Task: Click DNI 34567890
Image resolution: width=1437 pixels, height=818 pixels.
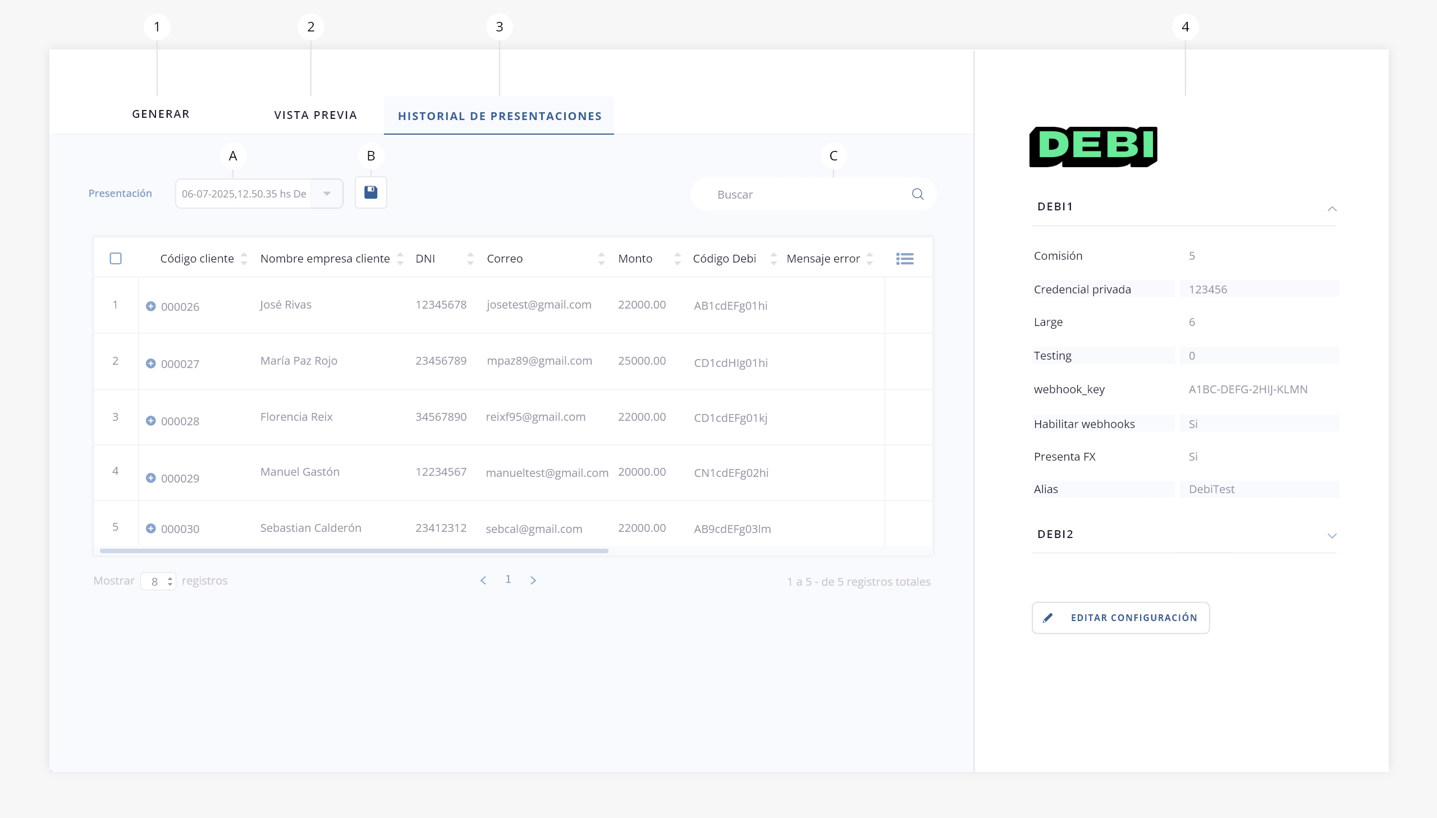Action: point(441,417)
